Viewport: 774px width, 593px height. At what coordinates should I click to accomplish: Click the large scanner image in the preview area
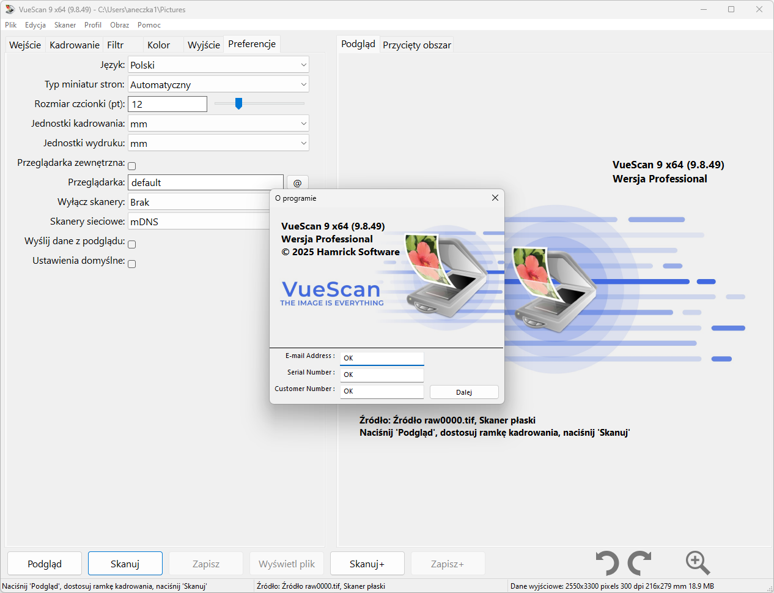[x=555, y=289]
